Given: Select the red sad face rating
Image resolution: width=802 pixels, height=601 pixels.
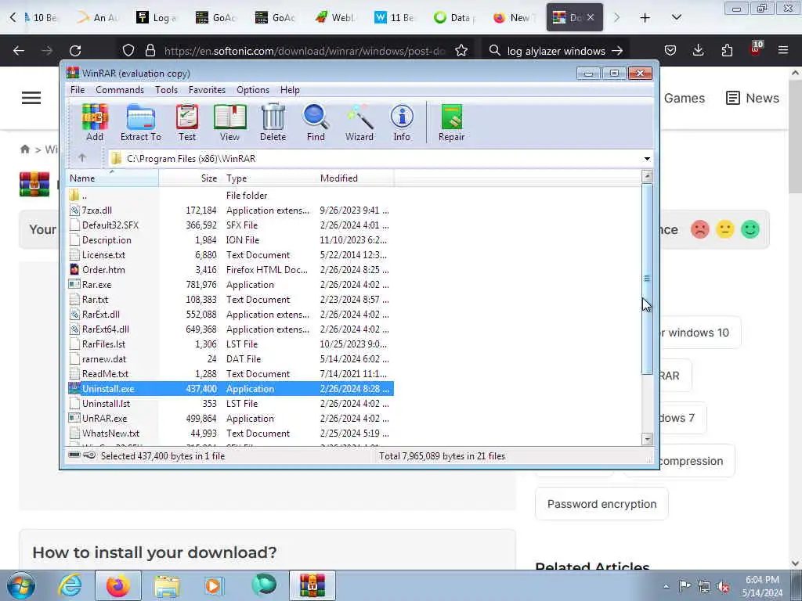Looking at the screenshot, I should point(699,229).
